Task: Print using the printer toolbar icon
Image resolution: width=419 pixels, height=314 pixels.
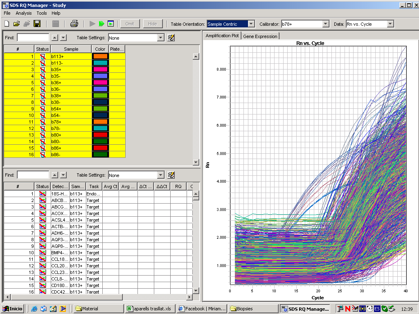Action: [74, 24]
